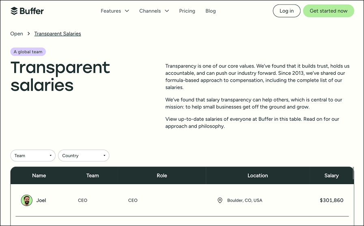Open the Blog link
This screenshot has width=364, height=226.
[x=211, y=11]
